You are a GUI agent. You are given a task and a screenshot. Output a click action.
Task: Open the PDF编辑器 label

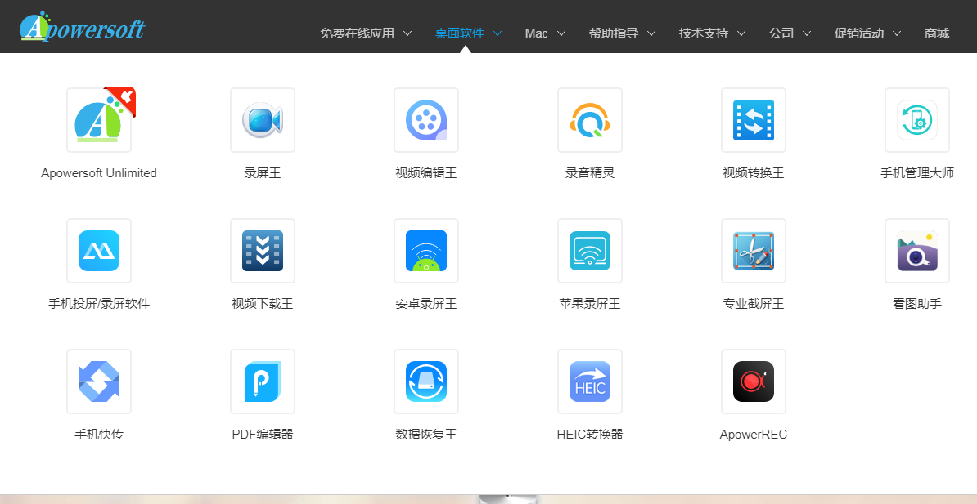coord(263,435)
